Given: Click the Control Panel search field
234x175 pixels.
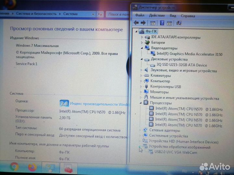Looking at the screenshot, I should (118, 14).
